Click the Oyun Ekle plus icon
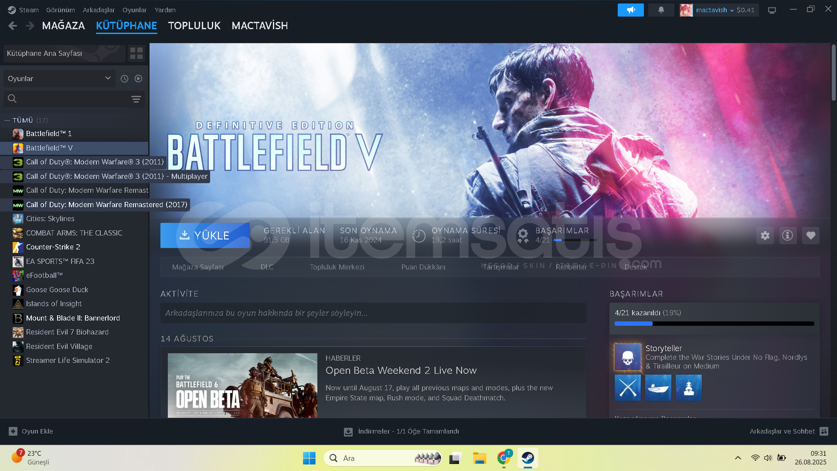Viewport: 837px width, 471px height. coord(13,431)
